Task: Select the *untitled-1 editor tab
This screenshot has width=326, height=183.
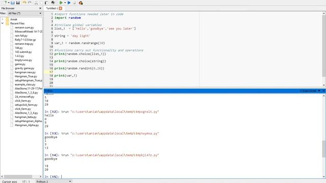Action: (52, 8)
